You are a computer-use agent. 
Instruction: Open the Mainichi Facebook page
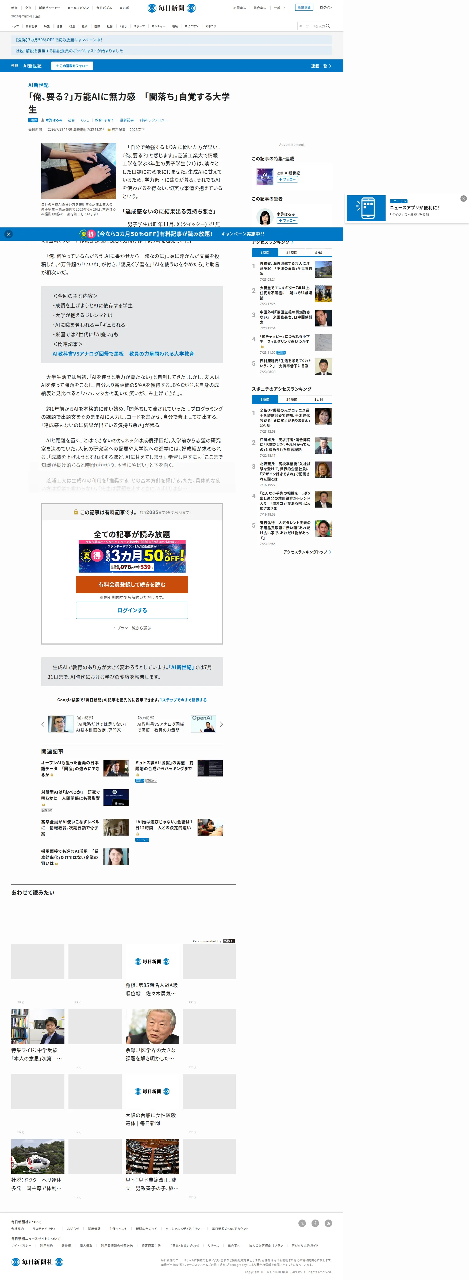click(x=315, y=1223)
